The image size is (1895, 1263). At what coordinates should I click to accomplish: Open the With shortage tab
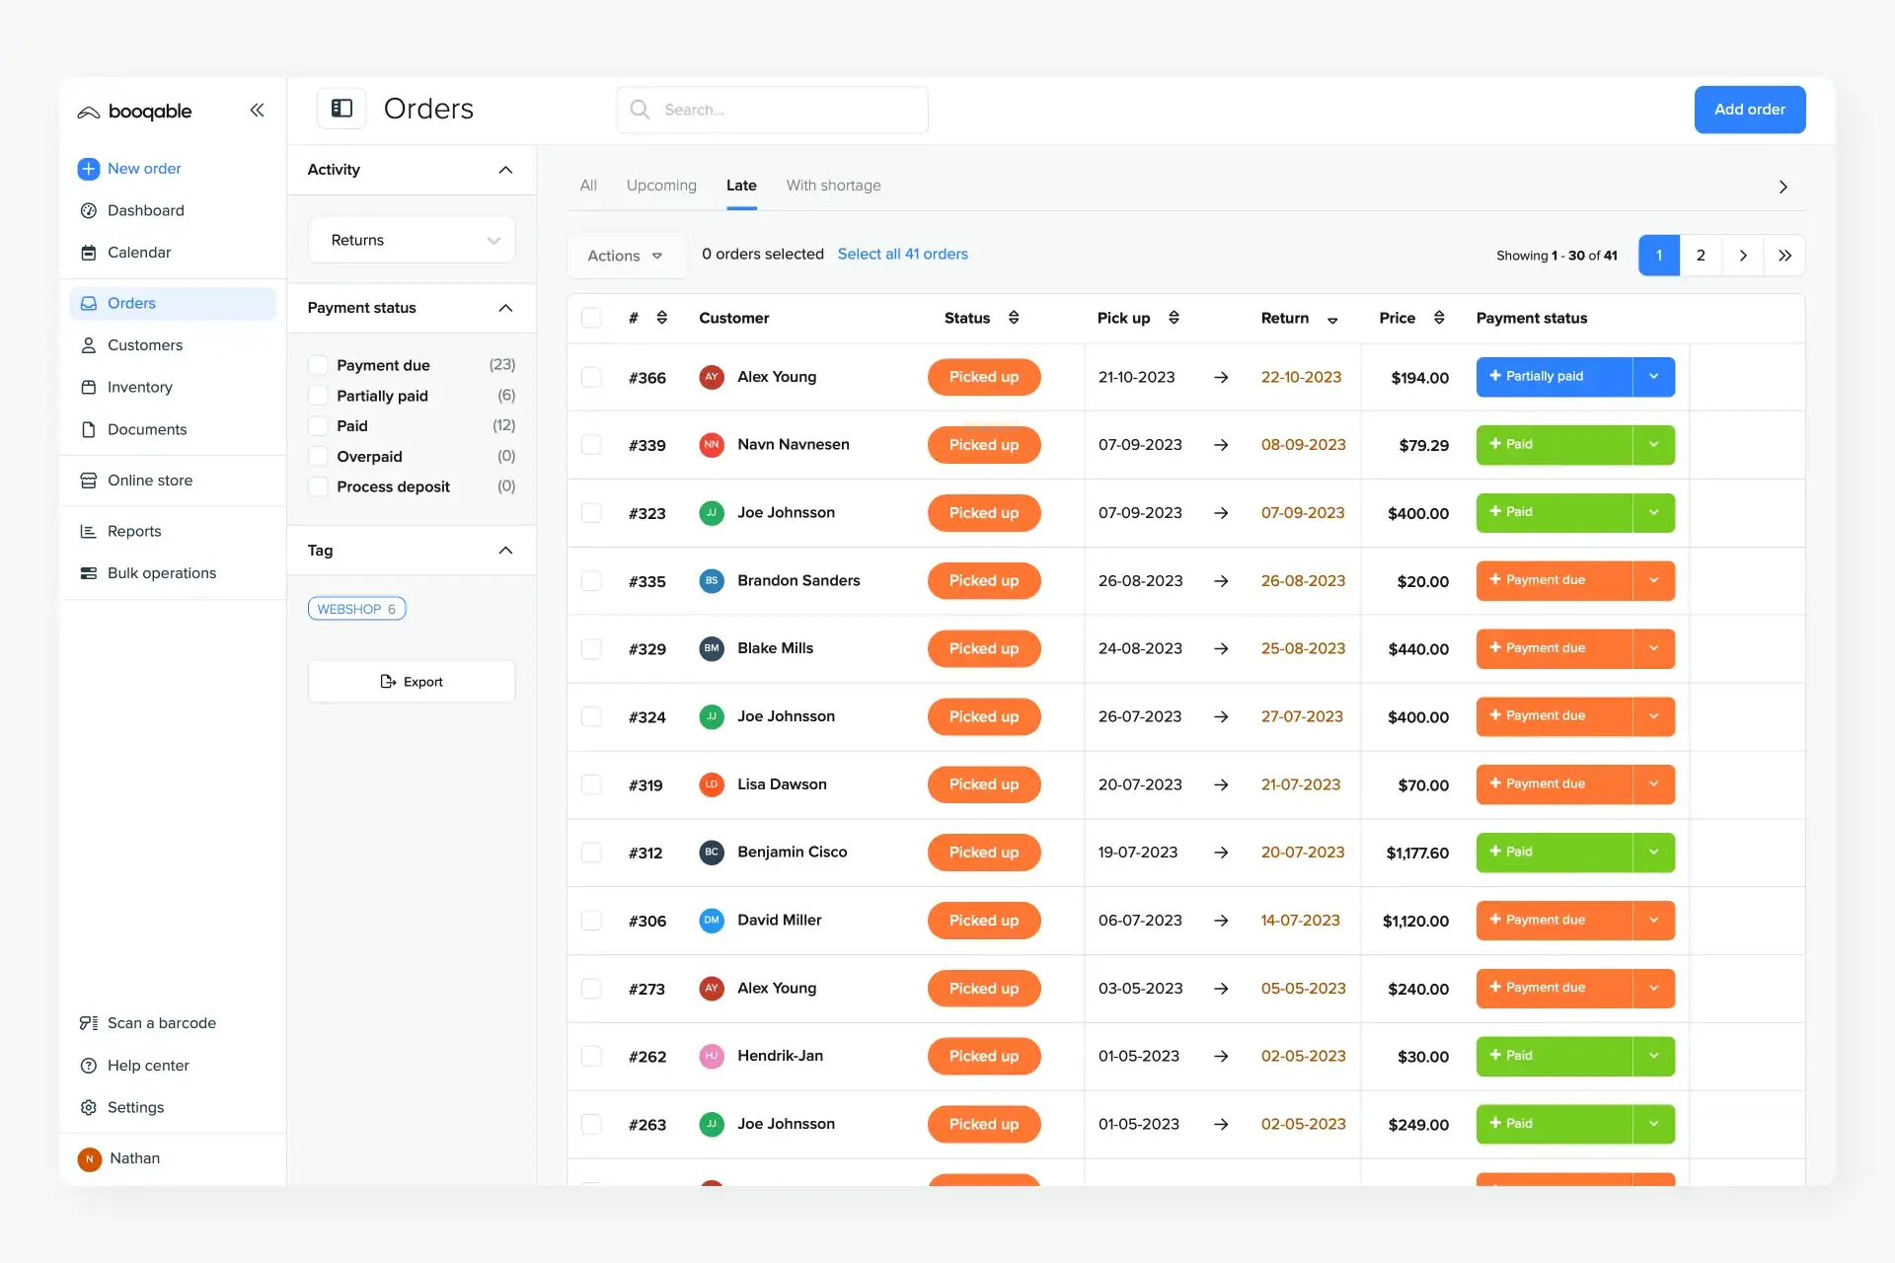click(833, 186)
